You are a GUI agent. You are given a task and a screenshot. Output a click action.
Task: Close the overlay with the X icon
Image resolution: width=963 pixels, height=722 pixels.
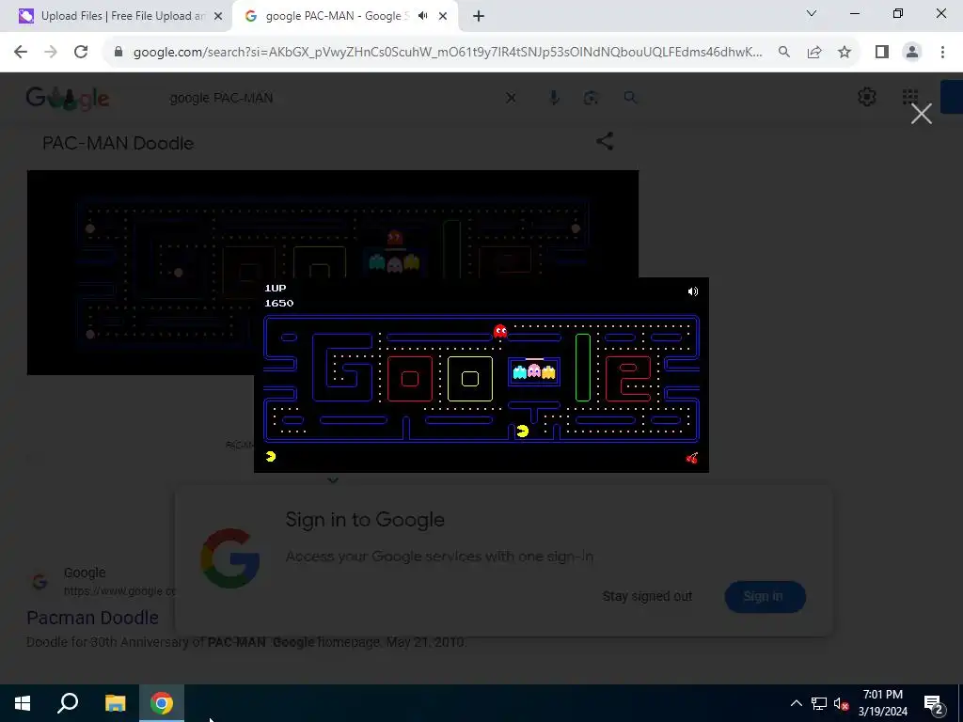coord(922,114)
